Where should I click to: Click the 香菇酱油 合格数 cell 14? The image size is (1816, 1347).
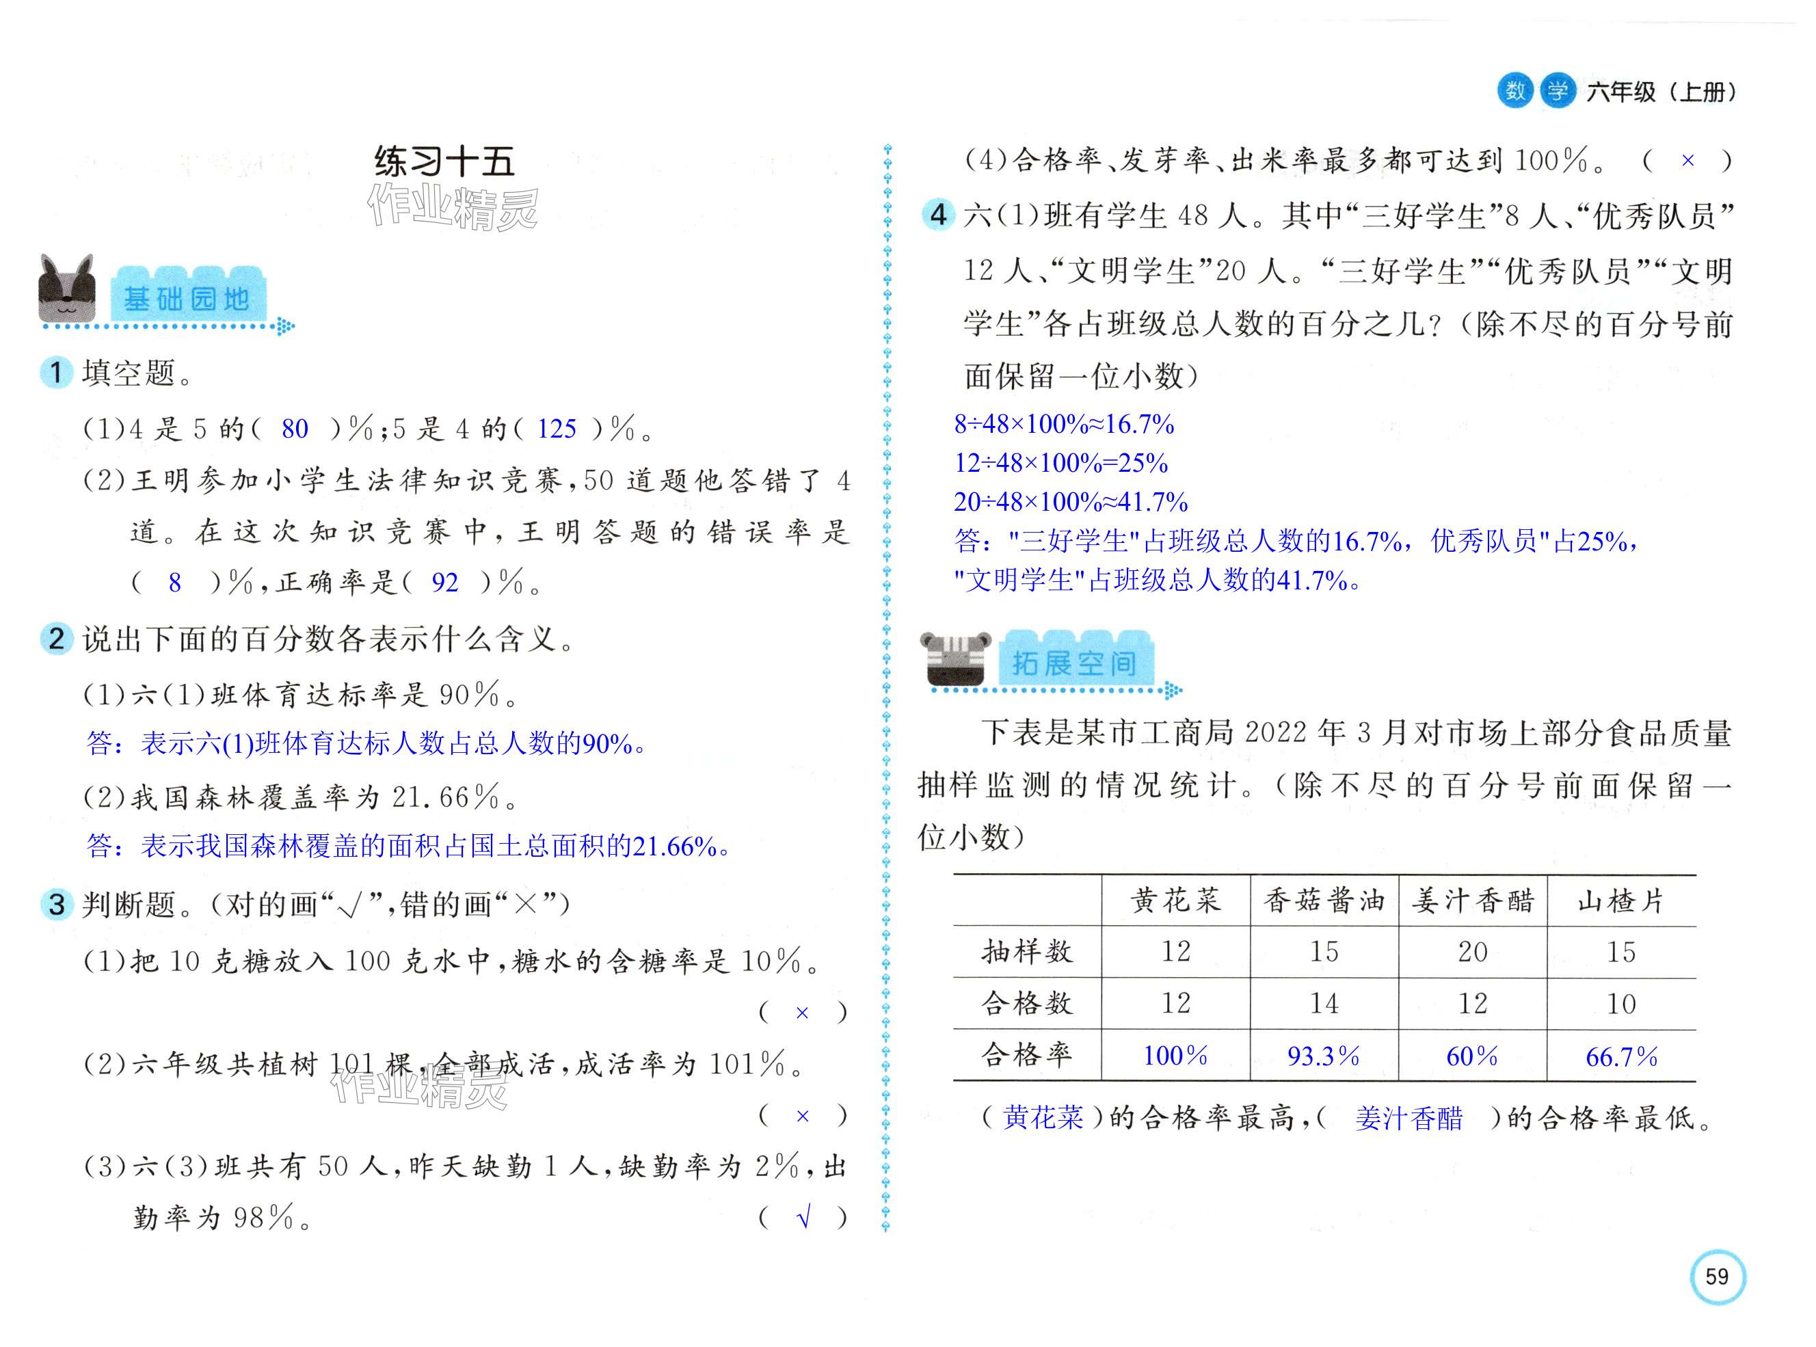(x=1324, y=1004)
